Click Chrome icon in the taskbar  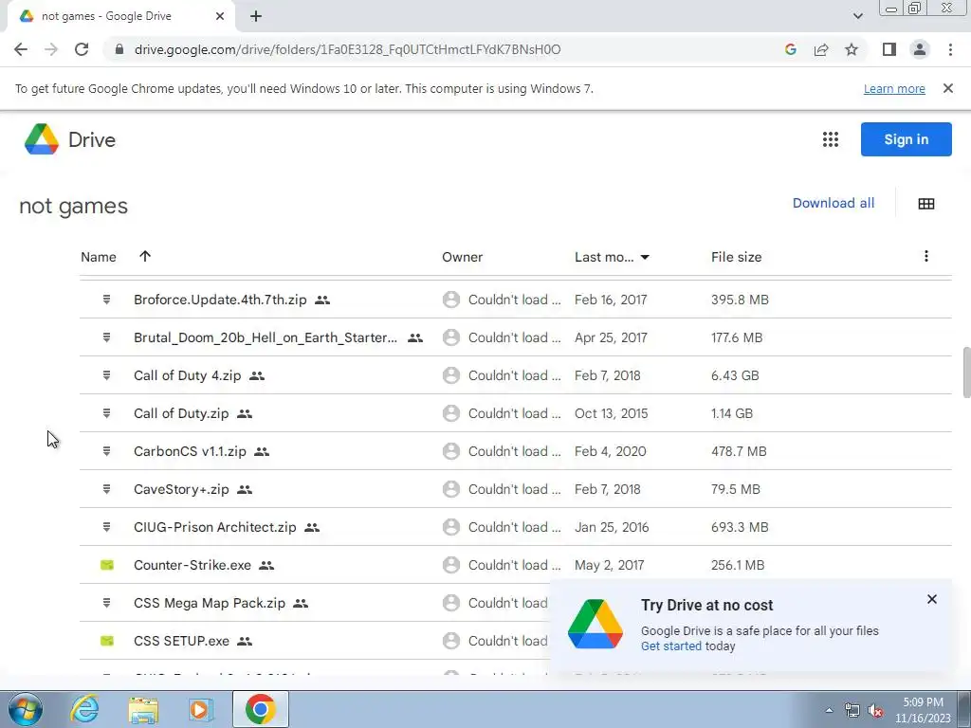click(x=260, y=709)
